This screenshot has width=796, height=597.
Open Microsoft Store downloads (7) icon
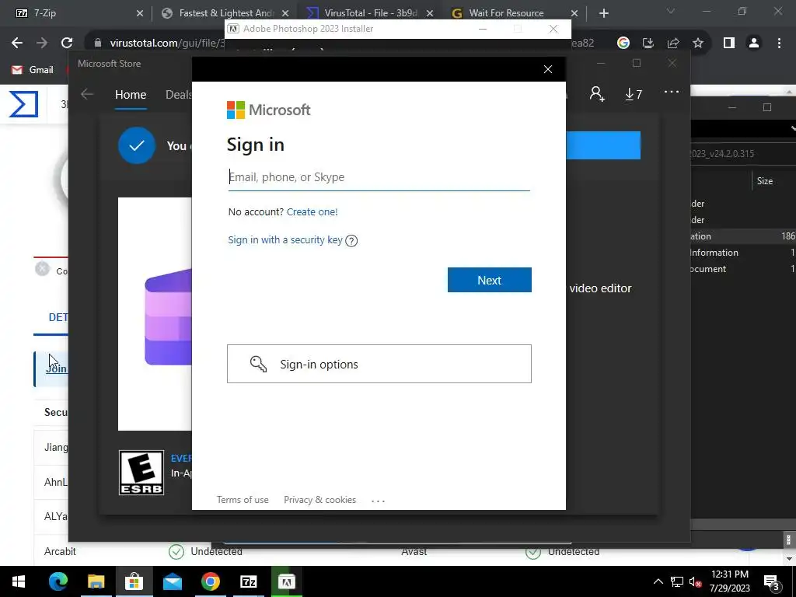634,94
